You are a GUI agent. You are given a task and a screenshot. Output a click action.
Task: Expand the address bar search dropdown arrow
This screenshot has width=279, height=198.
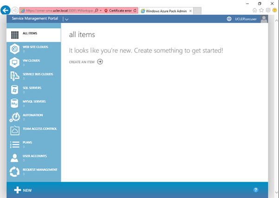[101, 10]
